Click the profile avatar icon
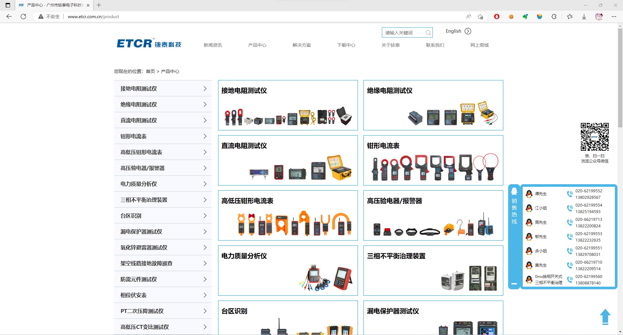Viewport: 623px width, 335px height. pyautogui.click(x=599, y=17)
